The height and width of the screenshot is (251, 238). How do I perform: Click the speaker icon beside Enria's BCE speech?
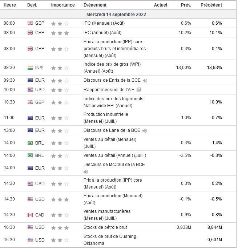145,80
